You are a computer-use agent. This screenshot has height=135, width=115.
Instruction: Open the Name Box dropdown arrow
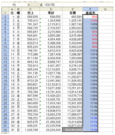point(29,5)
